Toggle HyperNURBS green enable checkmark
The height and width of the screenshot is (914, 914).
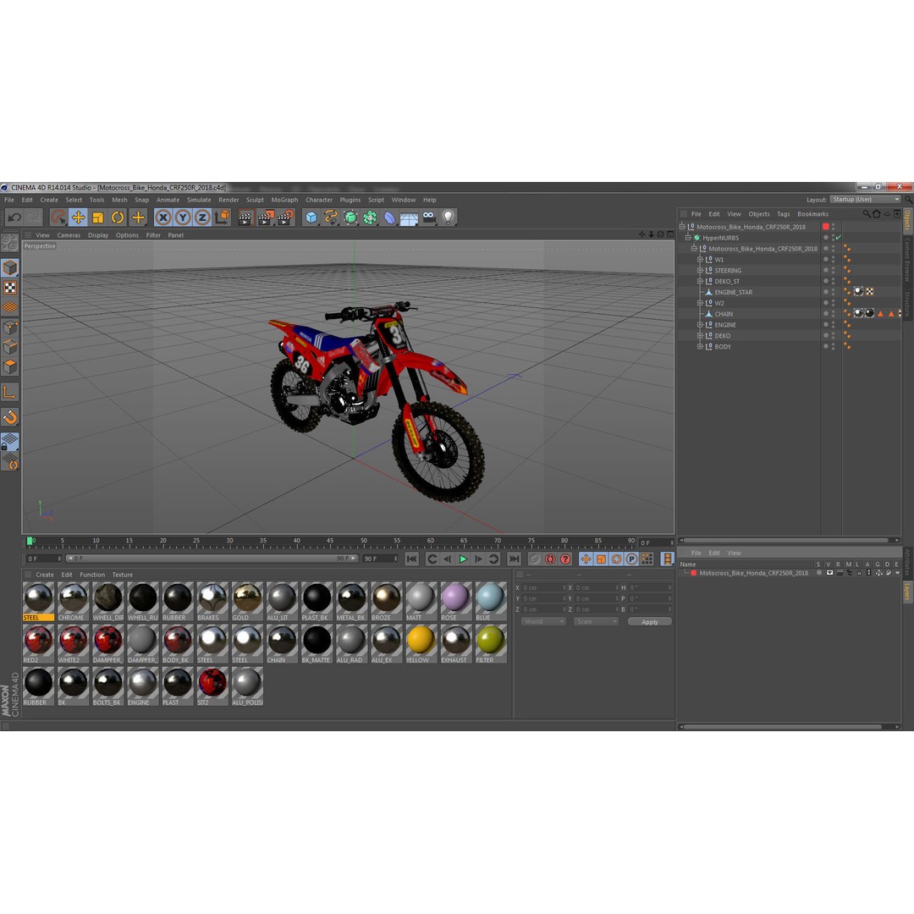coord(838,238)
